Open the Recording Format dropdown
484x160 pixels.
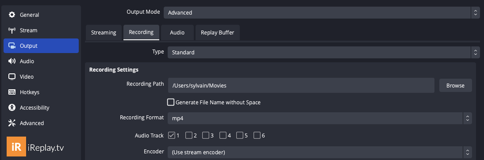pos(320,118)
